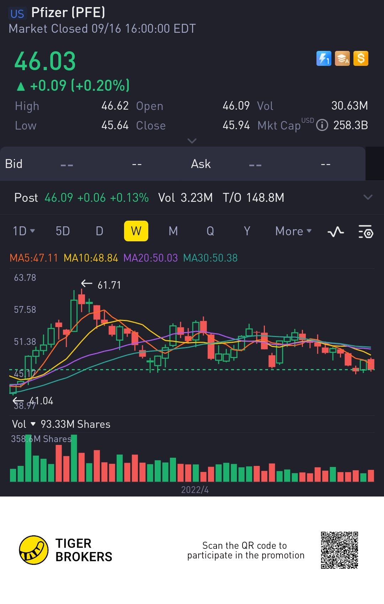384x604 pixels.
Task: Tap the blue lightning bolt icon
Action: point(324,58)
